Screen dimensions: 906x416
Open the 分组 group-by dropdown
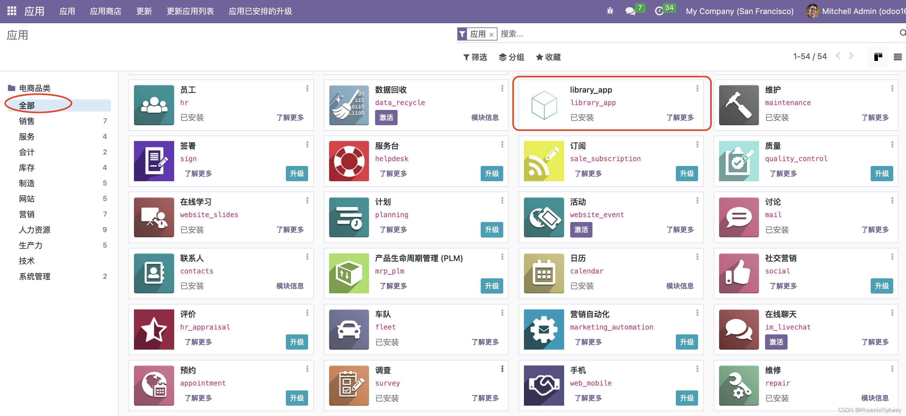pyautogui.click(x=512, y=57)
